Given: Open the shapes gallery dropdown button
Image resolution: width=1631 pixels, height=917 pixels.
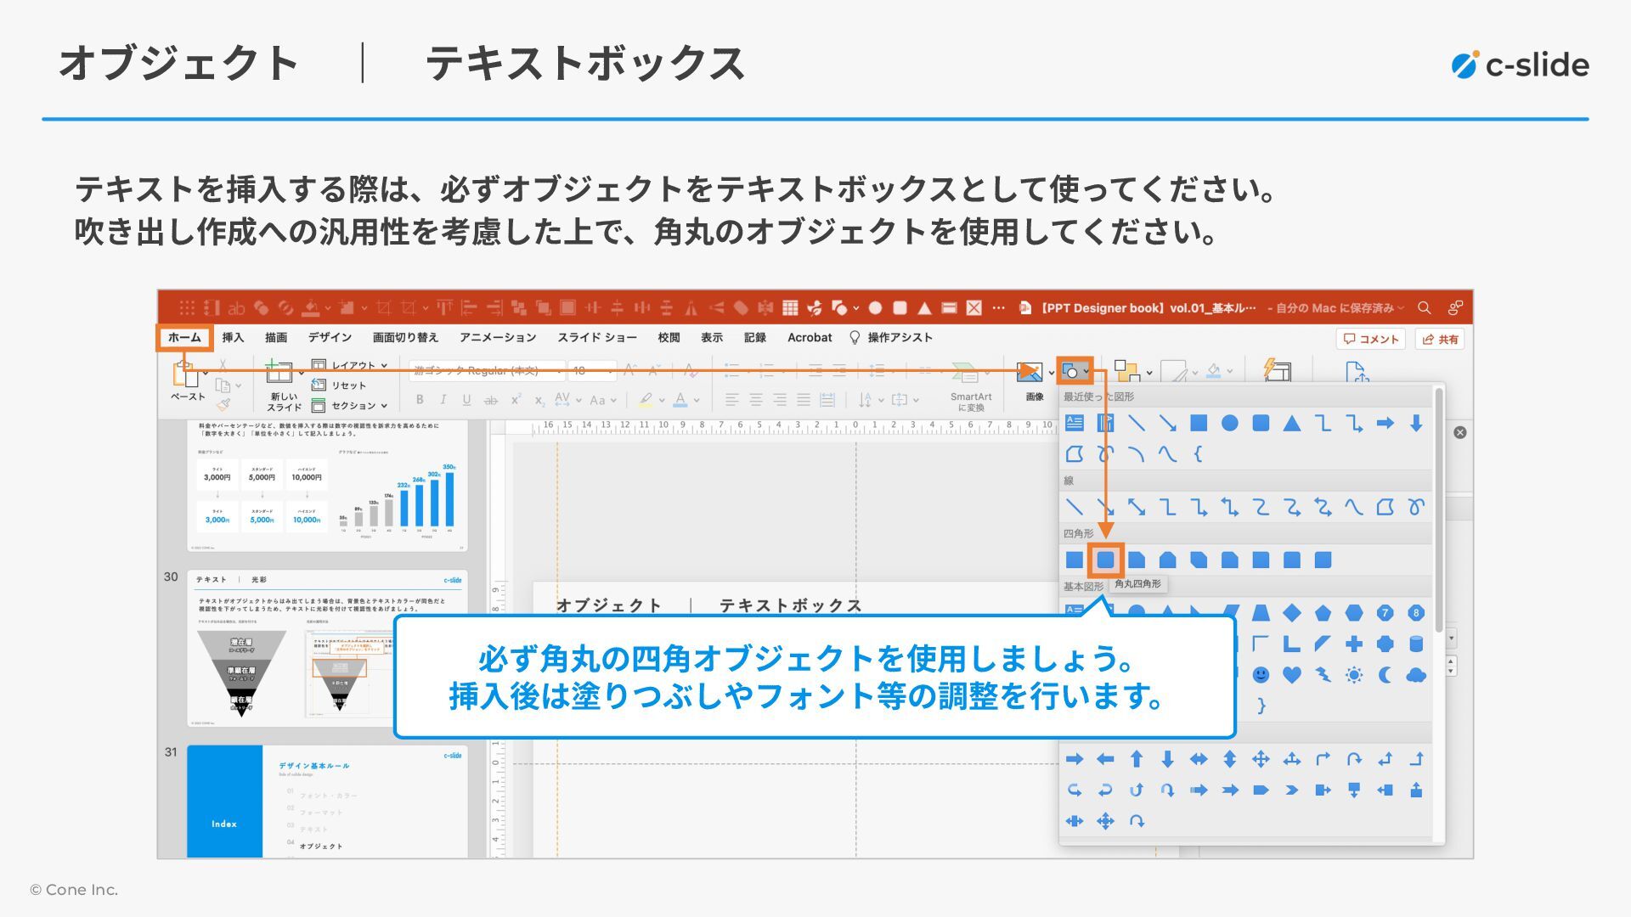Looking at the screenshot, I should click(1075, 372).
